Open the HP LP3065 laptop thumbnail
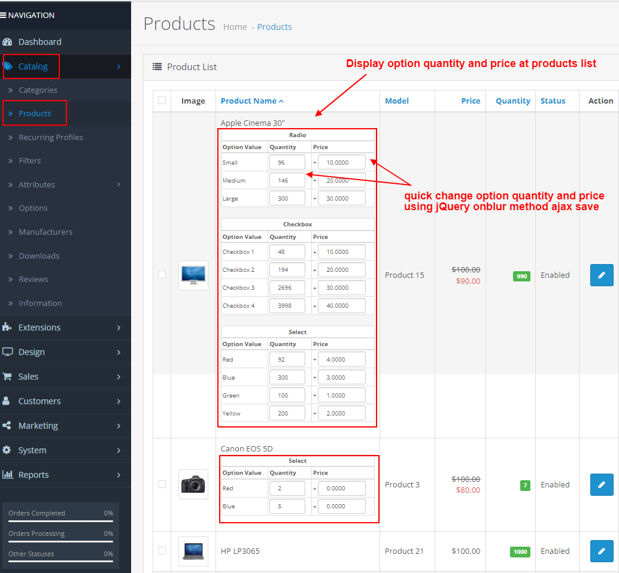The image size is (619, 573). click(193, 551)
